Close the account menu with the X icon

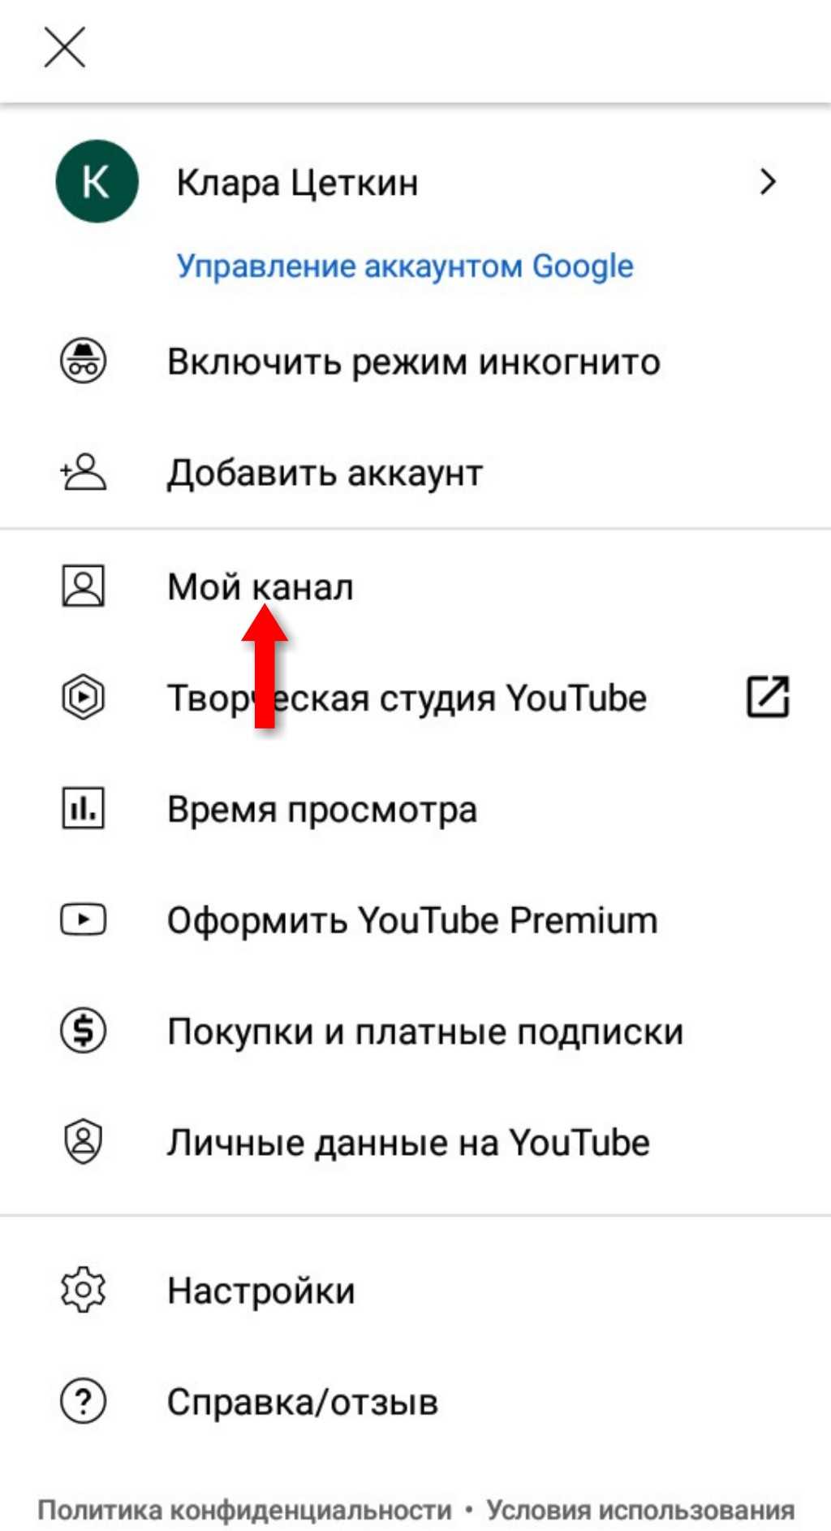click(x=64, y=47)
